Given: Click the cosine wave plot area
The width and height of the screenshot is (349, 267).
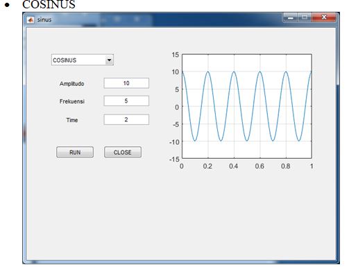Looking at the screenshot, I should (x=247, y=106).
